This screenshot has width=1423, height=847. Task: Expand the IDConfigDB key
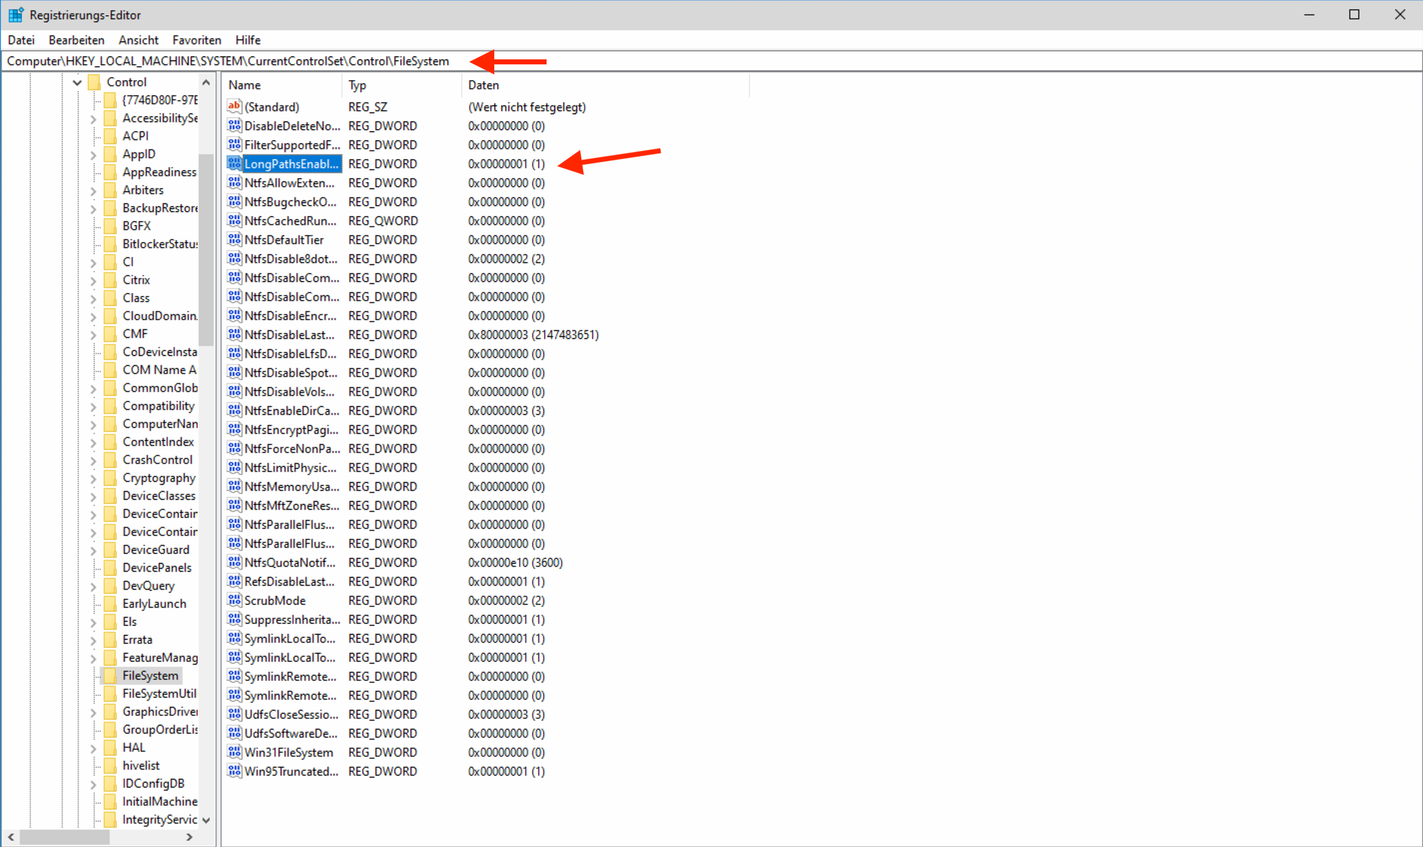coord(93,784)
